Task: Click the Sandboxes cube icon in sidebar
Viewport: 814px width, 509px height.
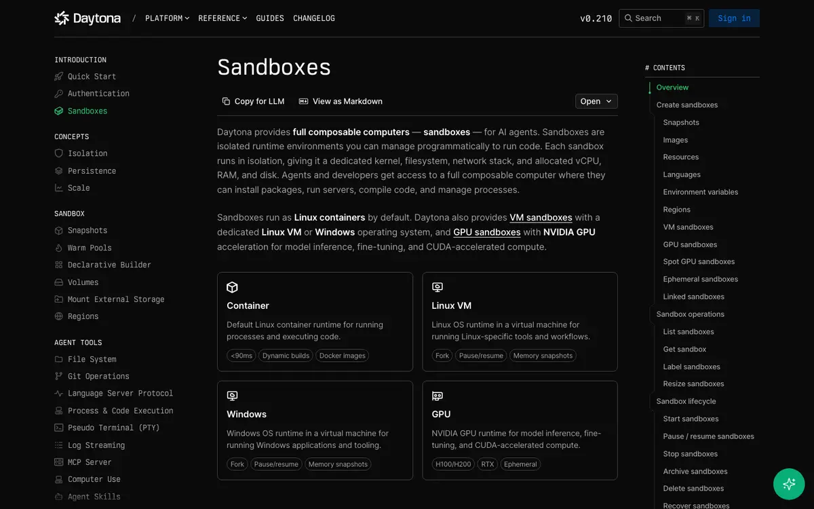Action: [59, 111]
